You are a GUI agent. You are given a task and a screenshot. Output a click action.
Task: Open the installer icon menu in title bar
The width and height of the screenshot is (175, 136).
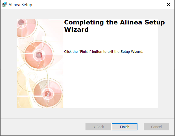(x=4, y=5)
